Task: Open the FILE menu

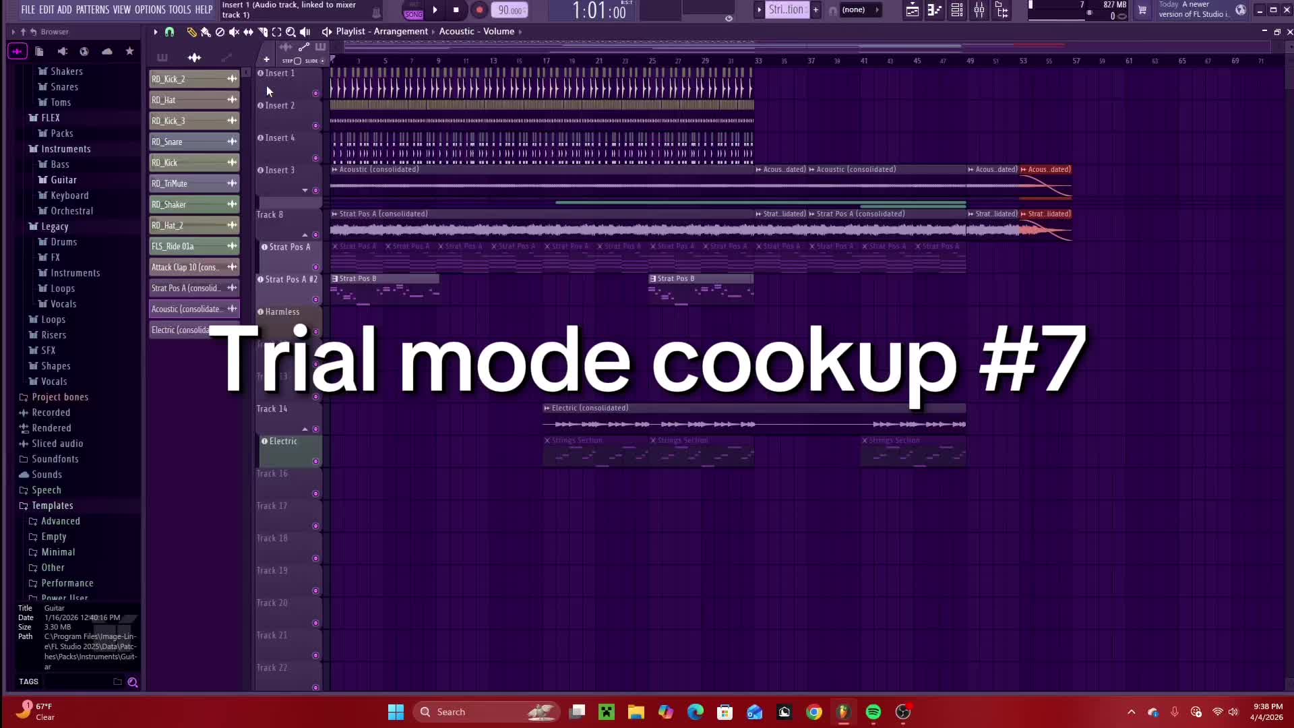Action: pyautogui.click(x=28, y=10)
